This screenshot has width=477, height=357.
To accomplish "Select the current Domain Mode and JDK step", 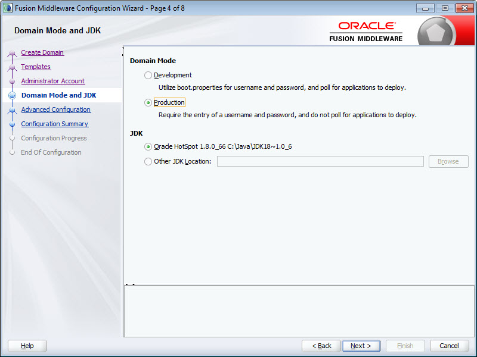I will [x=58, y=95].
